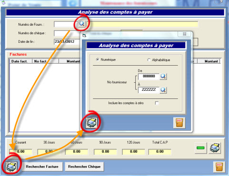Click the Rechercher Facture button
The height and width of the screenshot is (176, 229).
tap(42, 166)
